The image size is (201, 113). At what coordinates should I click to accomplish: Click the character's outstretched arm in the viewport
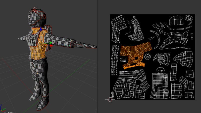click(x=71, y=41)
